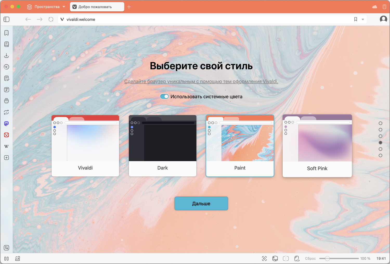Screen dimensions: 390x264
Task: Open the History panel
Action: click(x=6, y=67)
